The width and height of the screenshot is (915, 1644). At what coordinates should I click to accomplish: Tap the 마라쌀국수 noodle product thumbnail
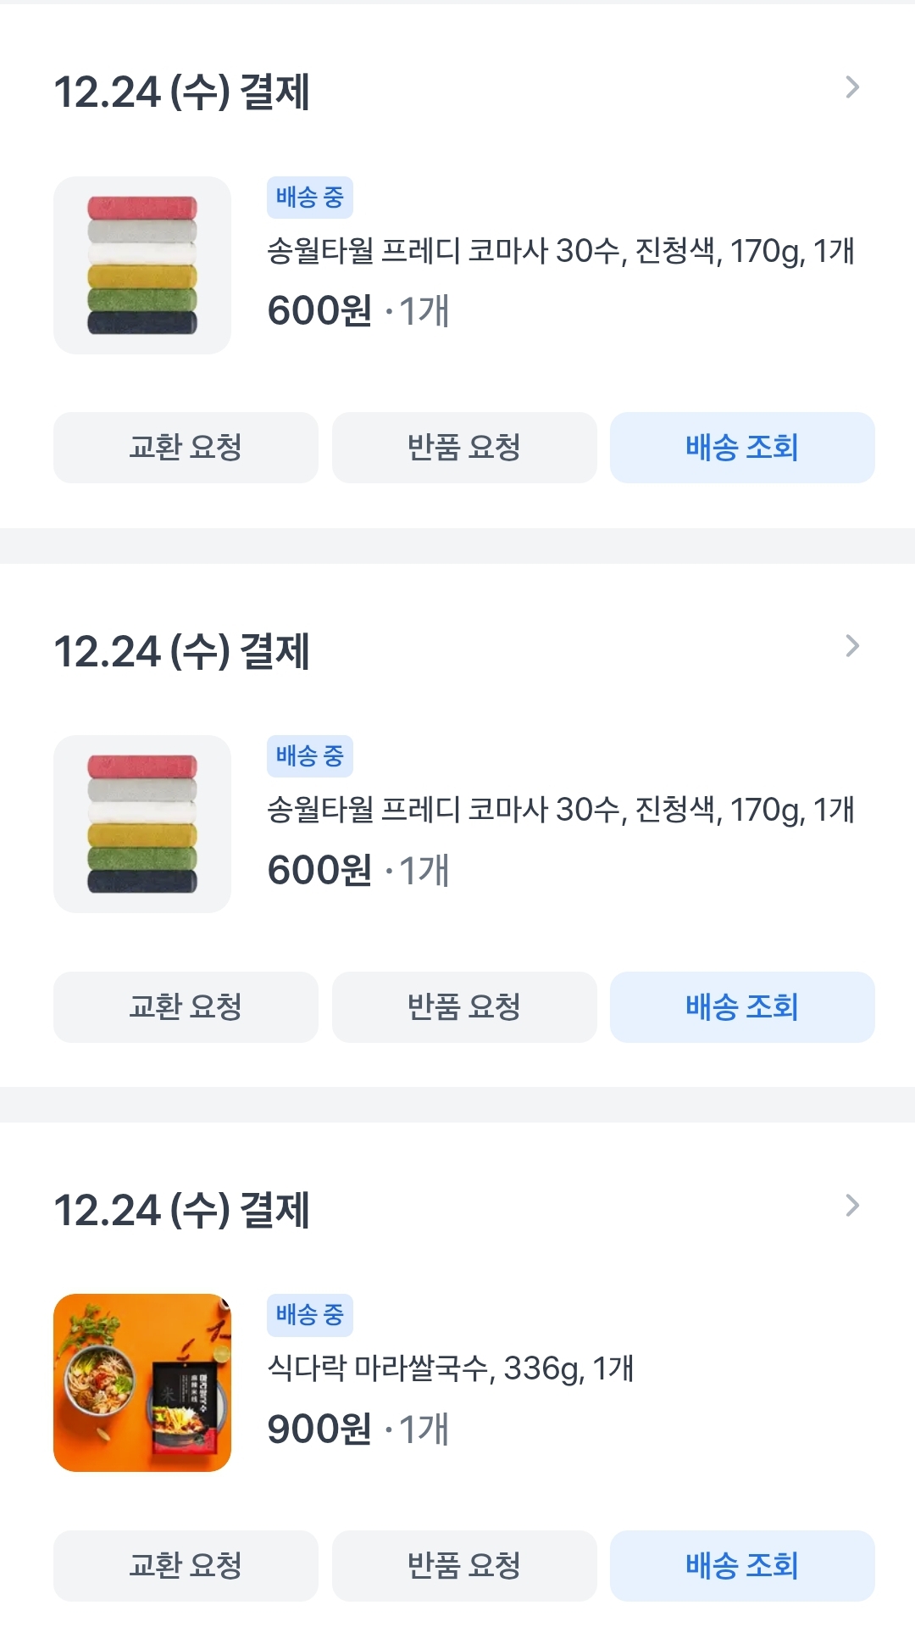click(x=142, y=1383)
